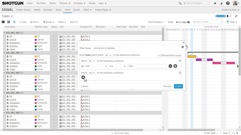This screenshot has width=241, height=135.
Task: Click the Filter Name input field
Action: coord(106,48)
